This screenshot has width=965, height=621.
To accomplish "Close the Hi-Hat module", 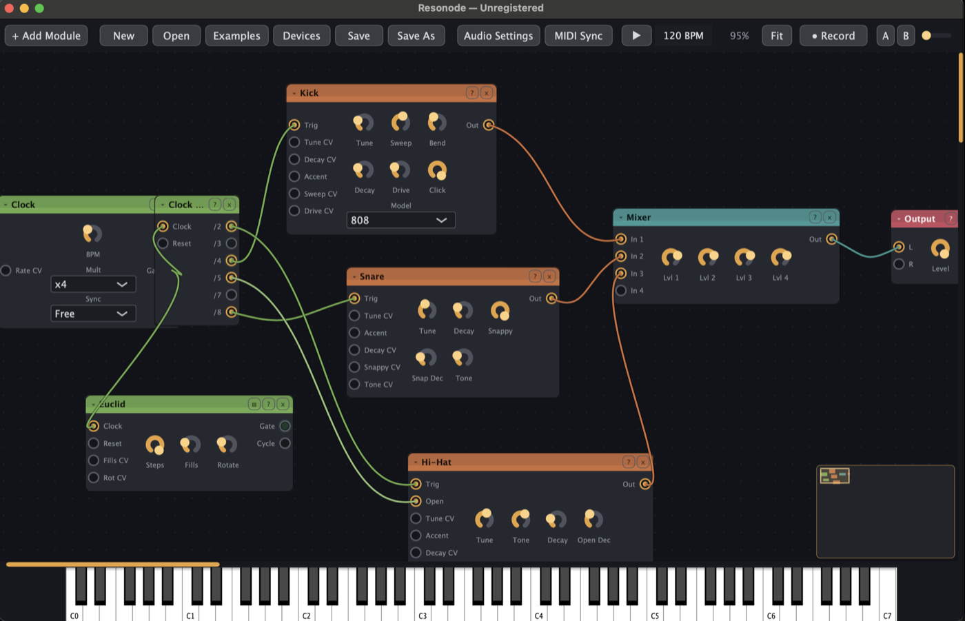I will coord(643,462).
